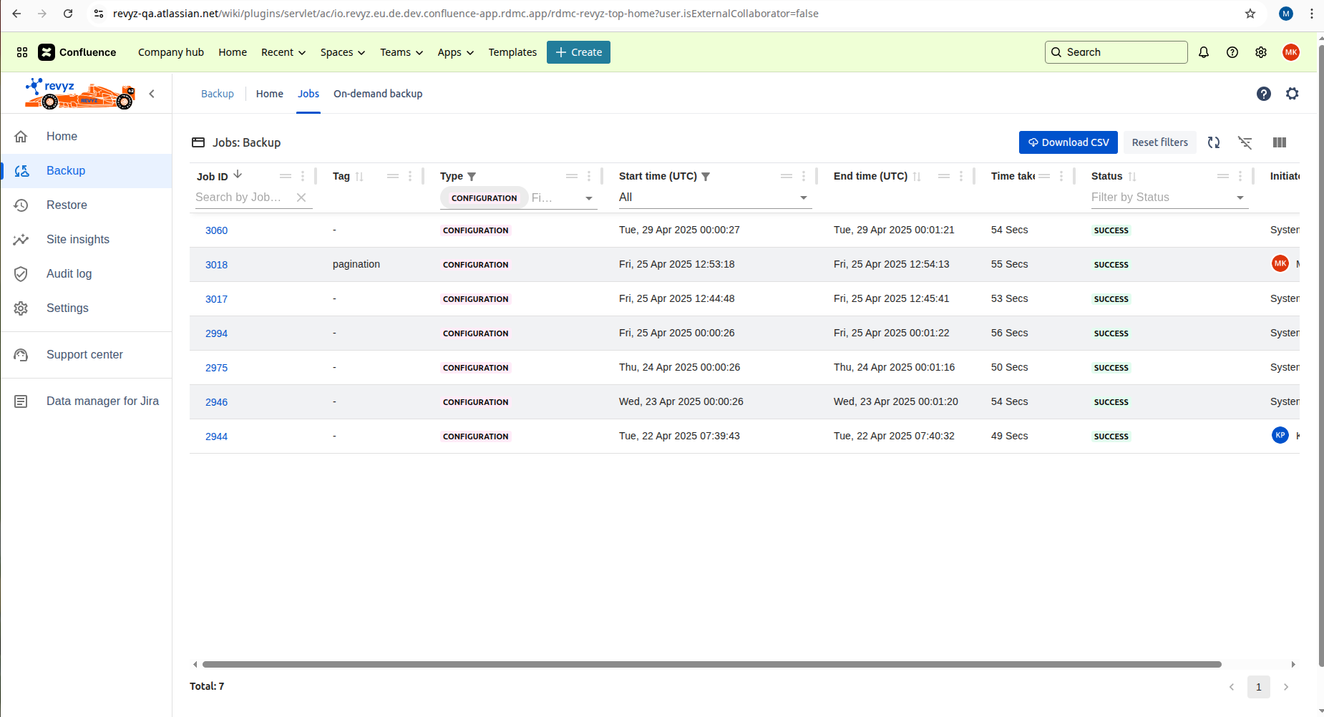
Task: Open Data manager for Jira
Action: (x=102, y=401)
